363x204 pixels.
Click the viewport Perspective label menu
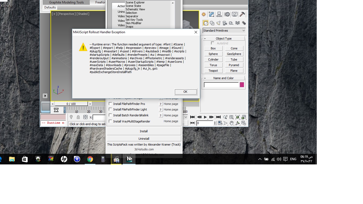pos(66,14)
